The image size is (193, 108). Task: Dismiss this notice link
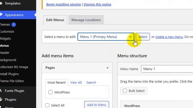click(97, 4)
